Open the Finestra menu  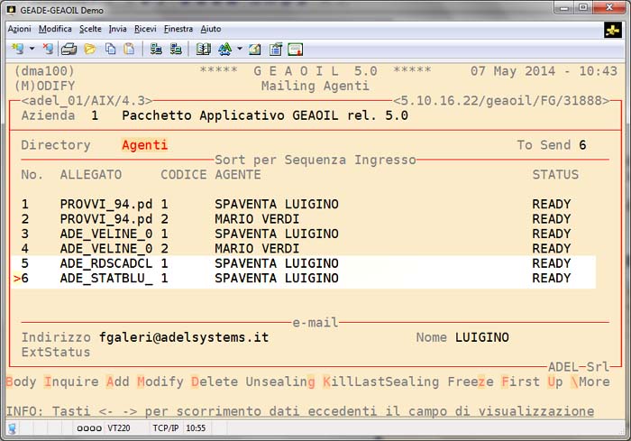178,29
